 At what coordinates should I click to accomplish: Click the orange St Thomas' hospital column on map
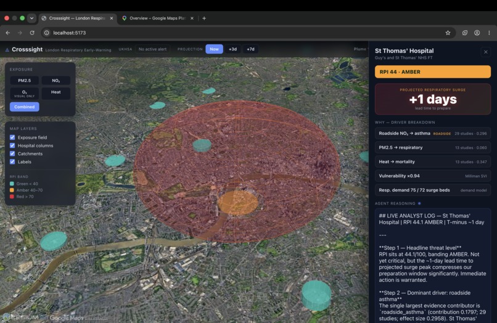[238, 203]
